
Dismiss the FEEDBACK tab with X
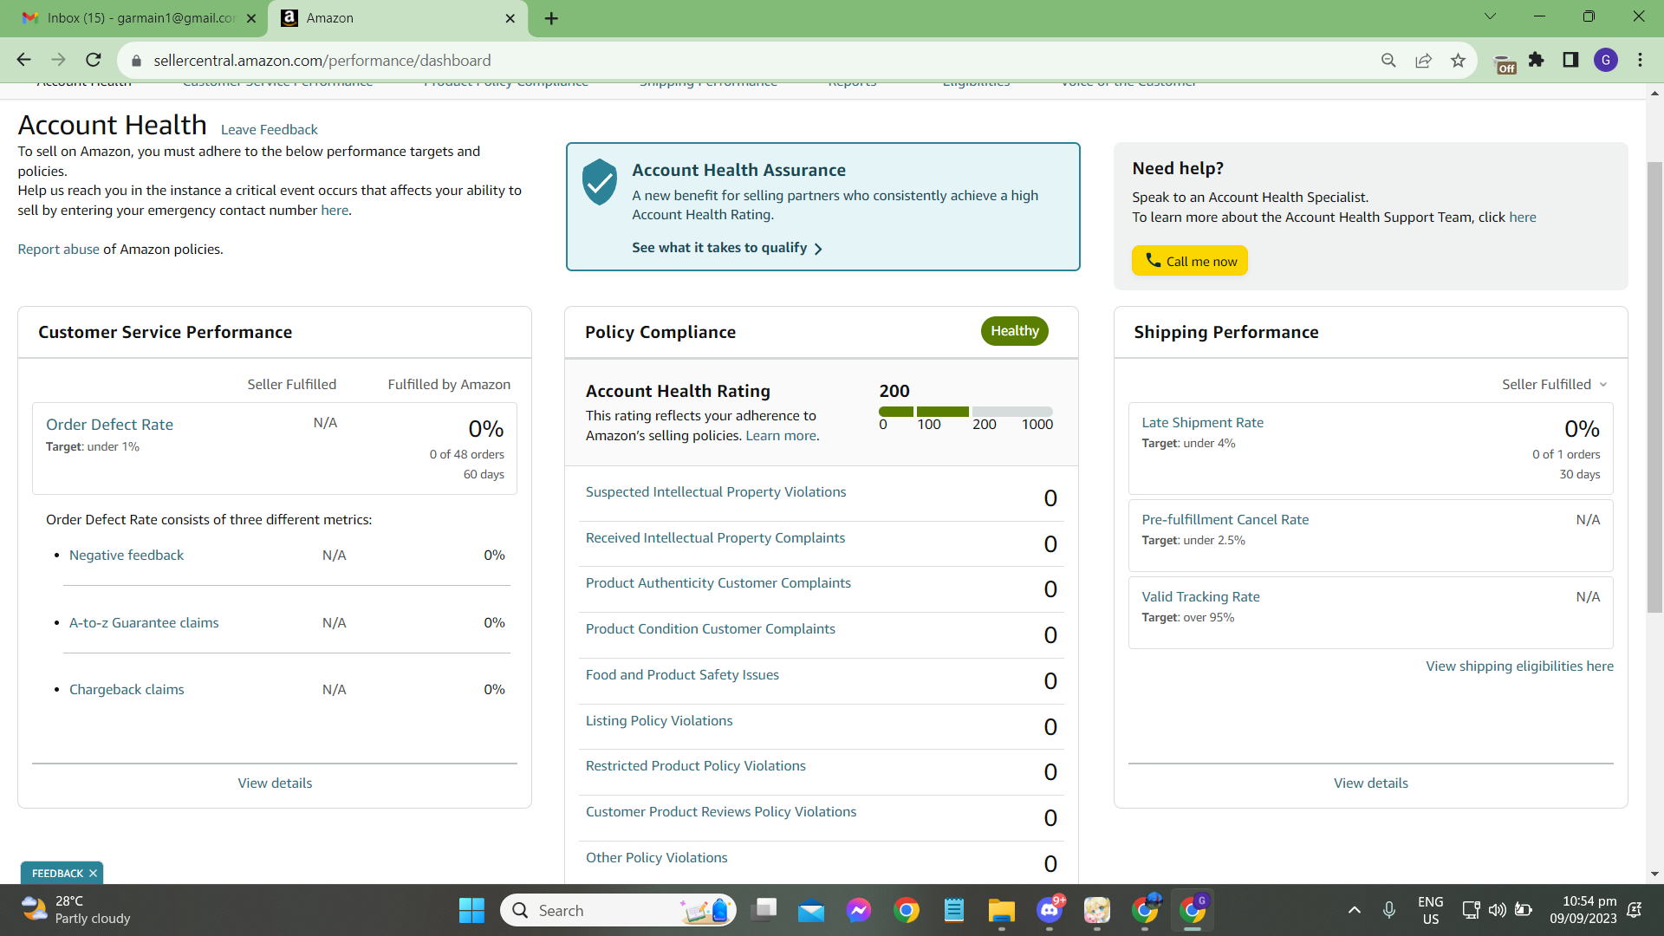[93, 873]
